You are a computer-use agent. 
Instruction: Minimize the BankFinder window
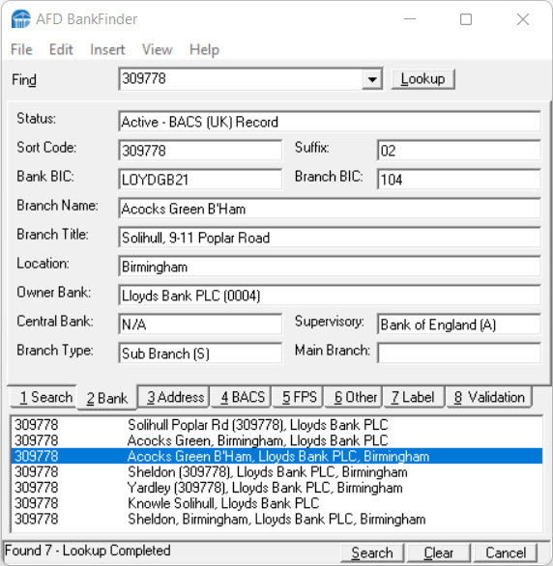(x=410, y=19)
